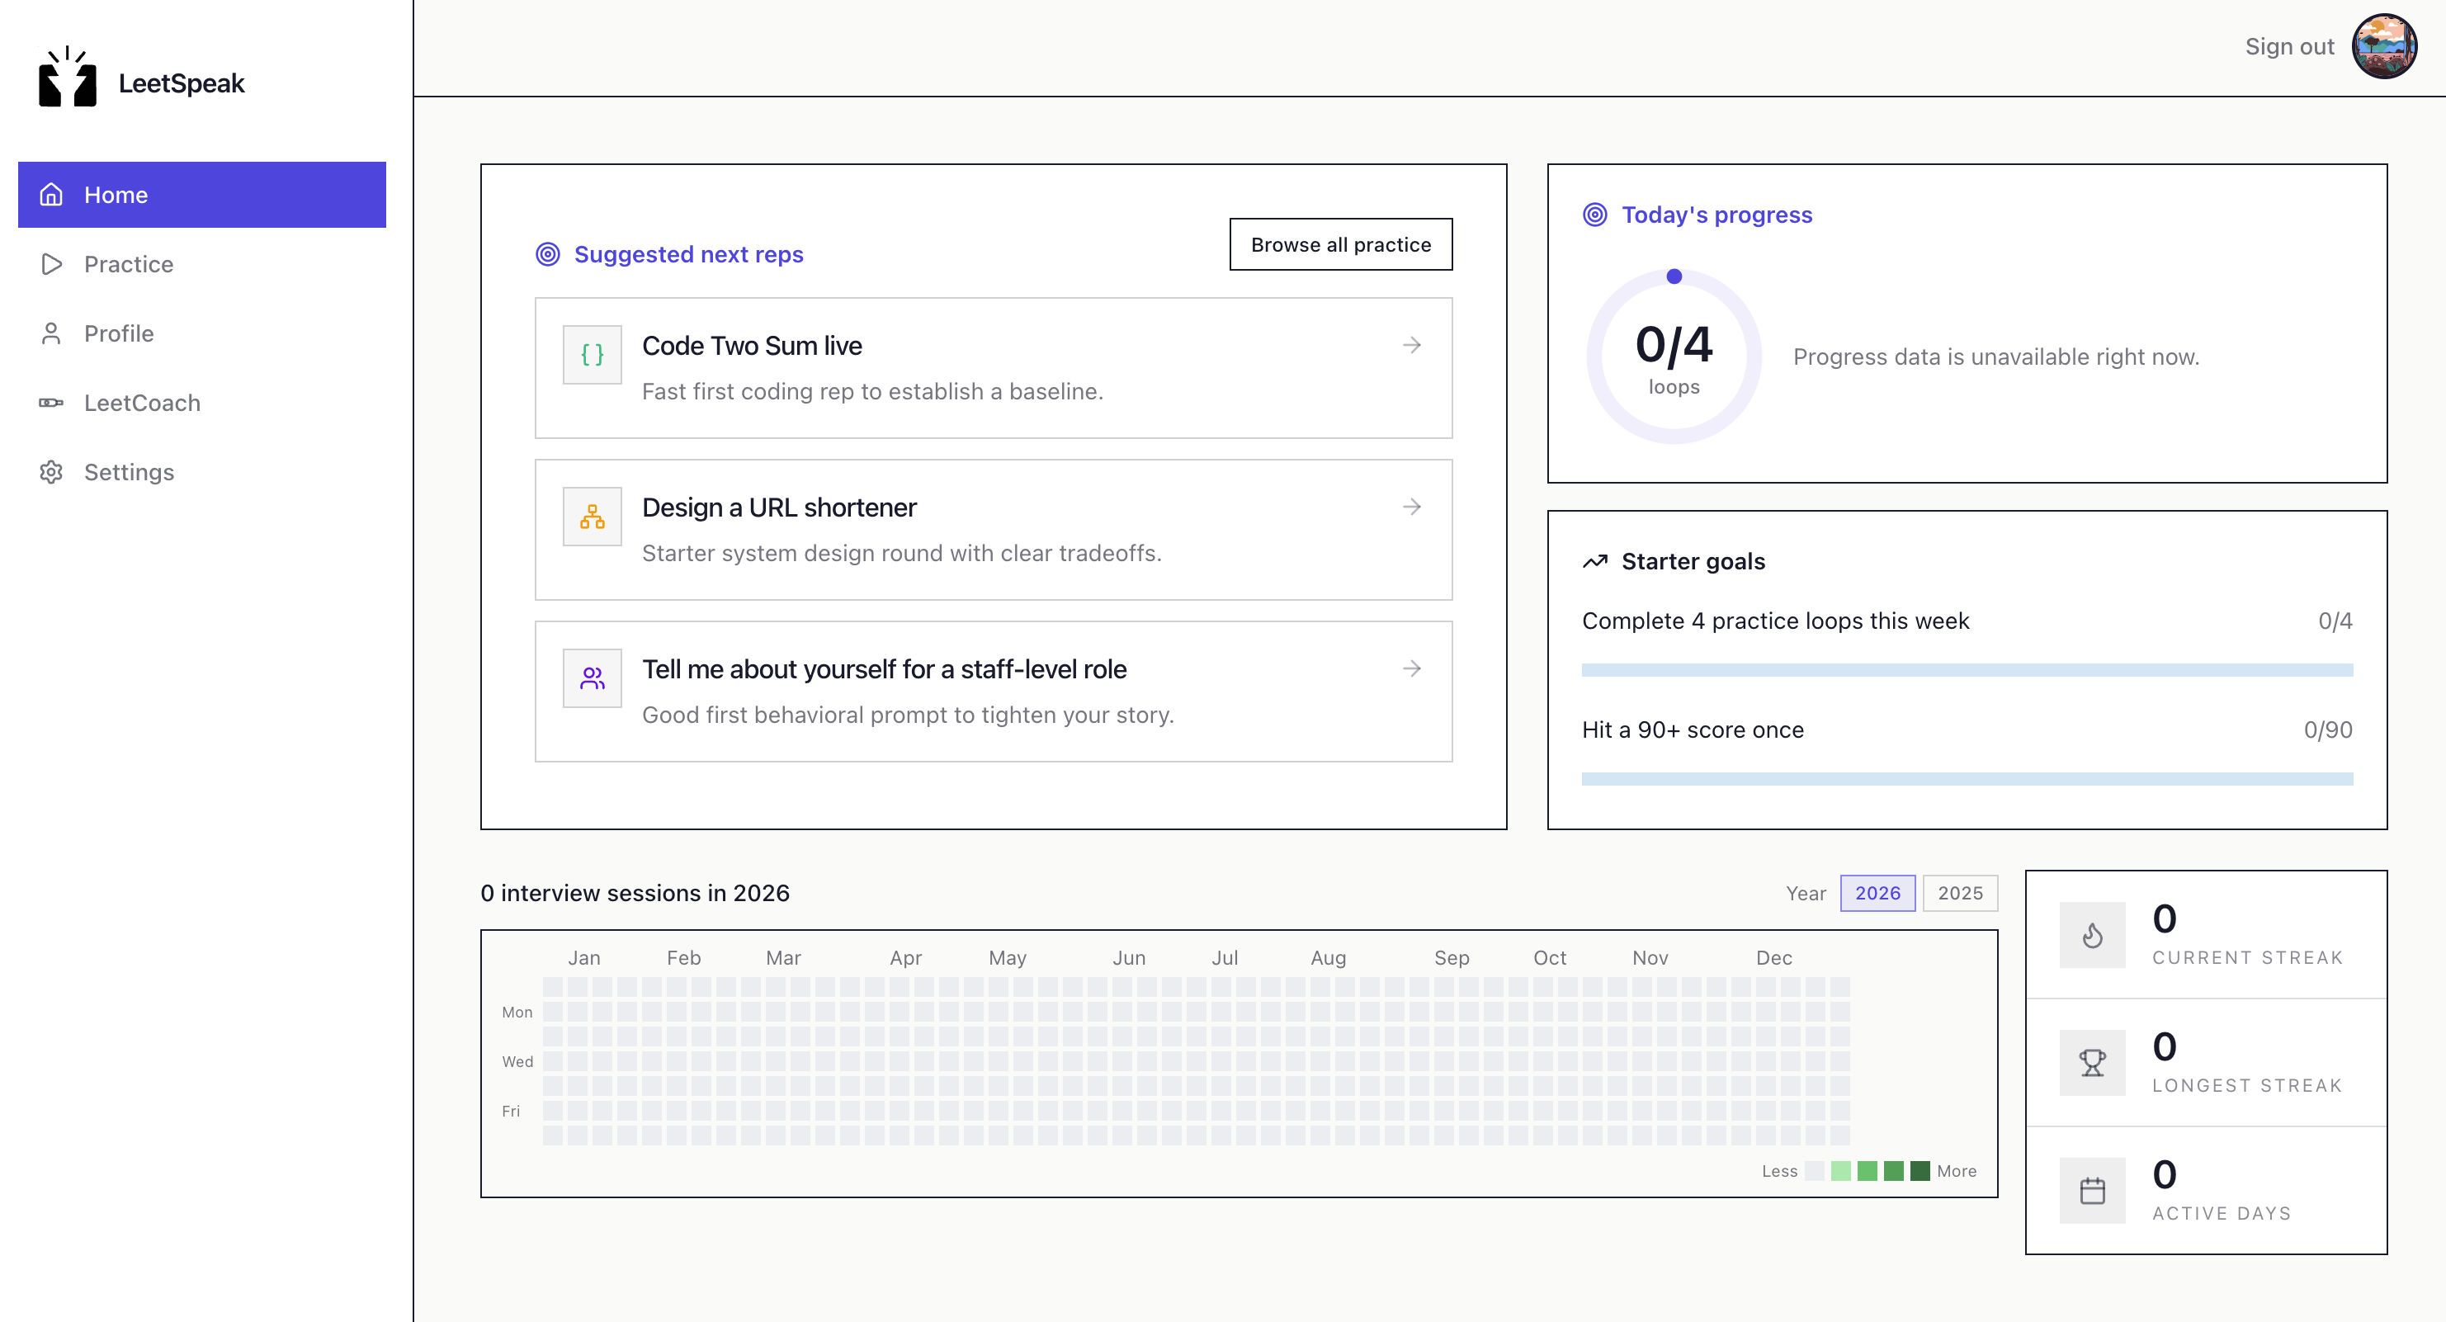The height and width of the screenshot is (1322, 2446).
Task: Switch heatmap to year 2025
Action: point(1960,893)
